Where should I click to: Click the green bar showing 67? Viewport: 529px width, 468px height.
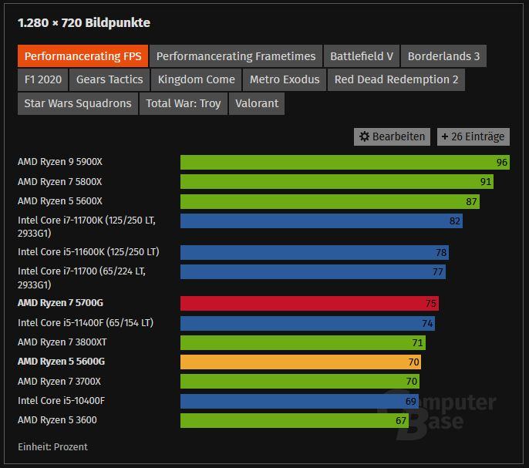tap(295, 421)
